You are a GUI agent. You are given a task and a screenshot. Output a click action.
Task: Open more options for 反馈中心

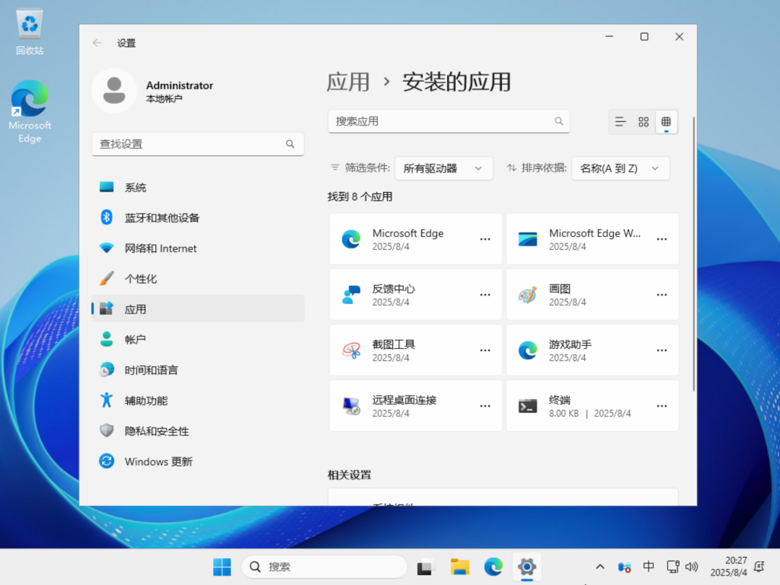point(485,295)
